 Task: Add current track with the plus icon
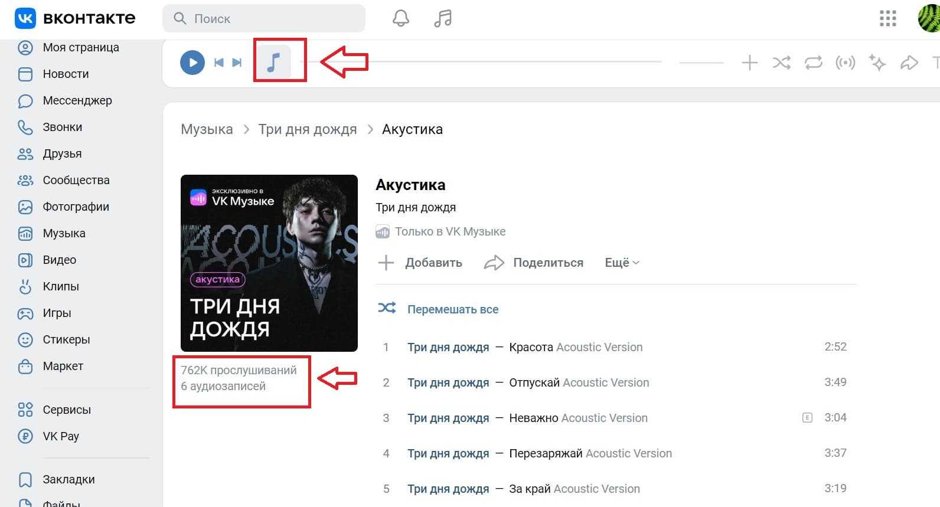tap(749, 63)
